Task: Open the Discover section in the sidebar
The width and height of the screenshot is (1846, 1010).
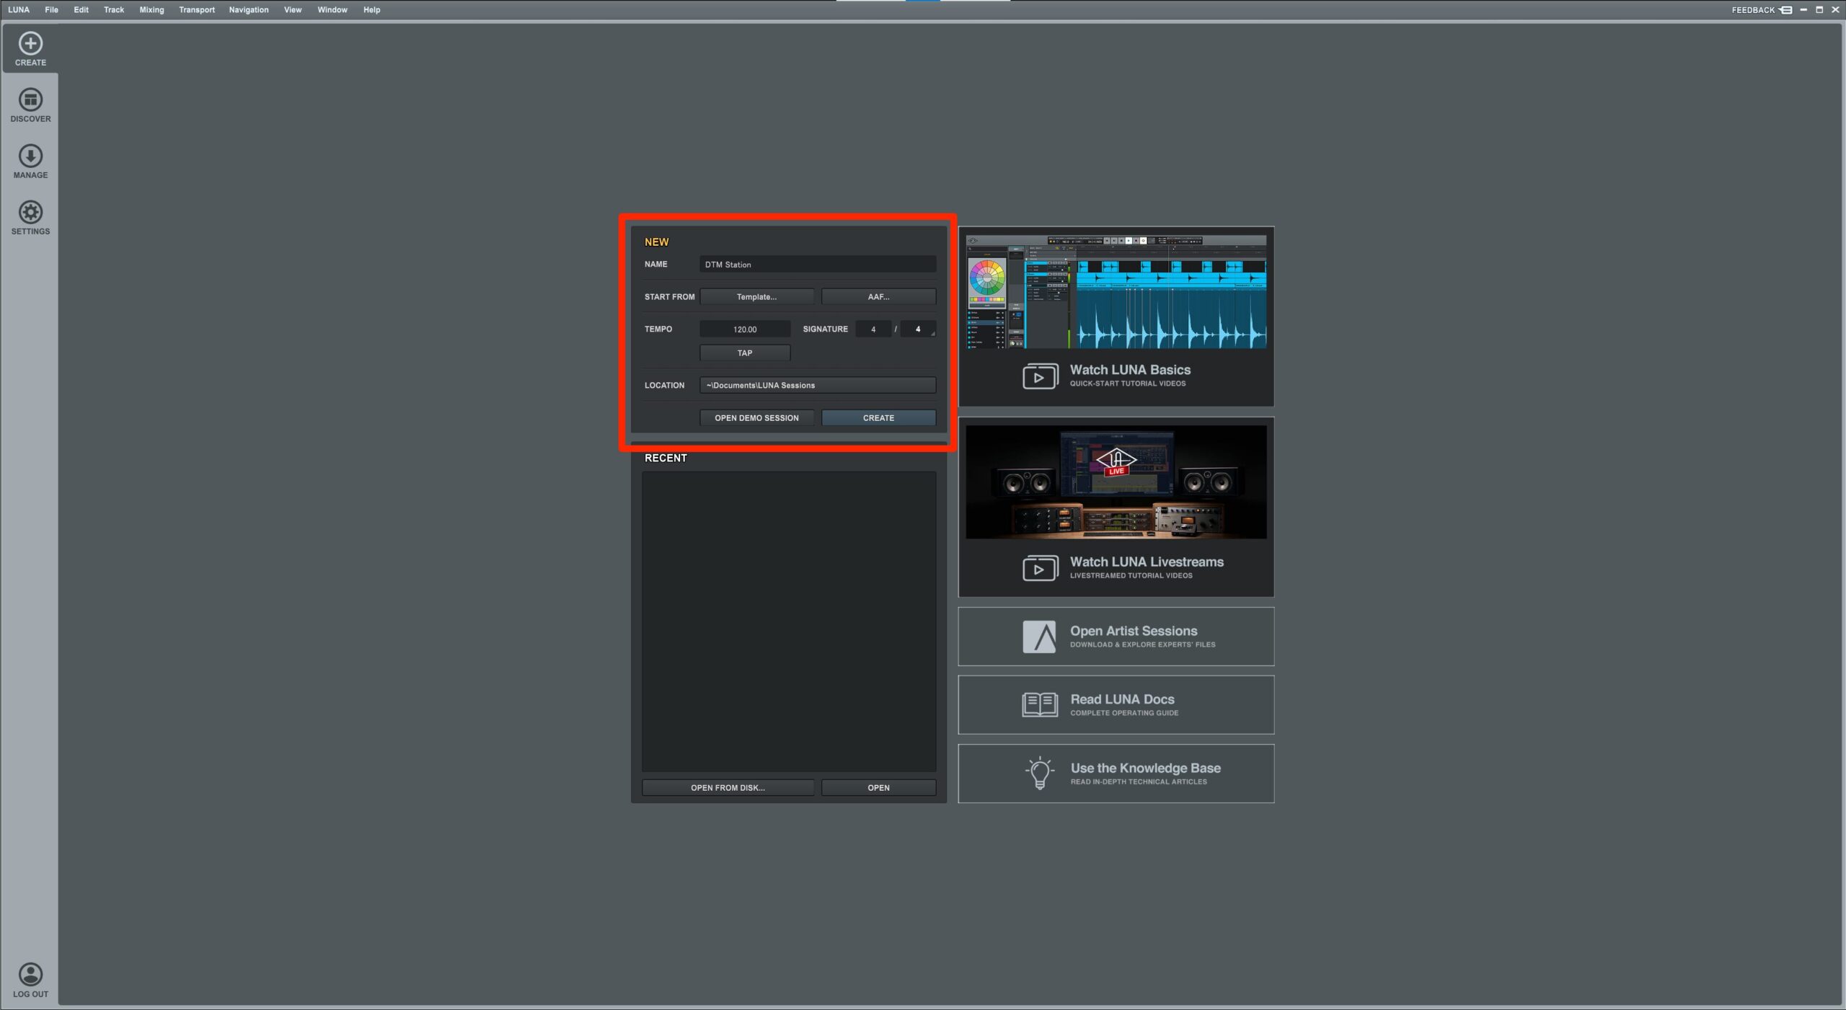Action: [x=30, y=105]
